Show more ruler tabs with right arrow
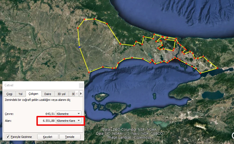 (81, 94)
